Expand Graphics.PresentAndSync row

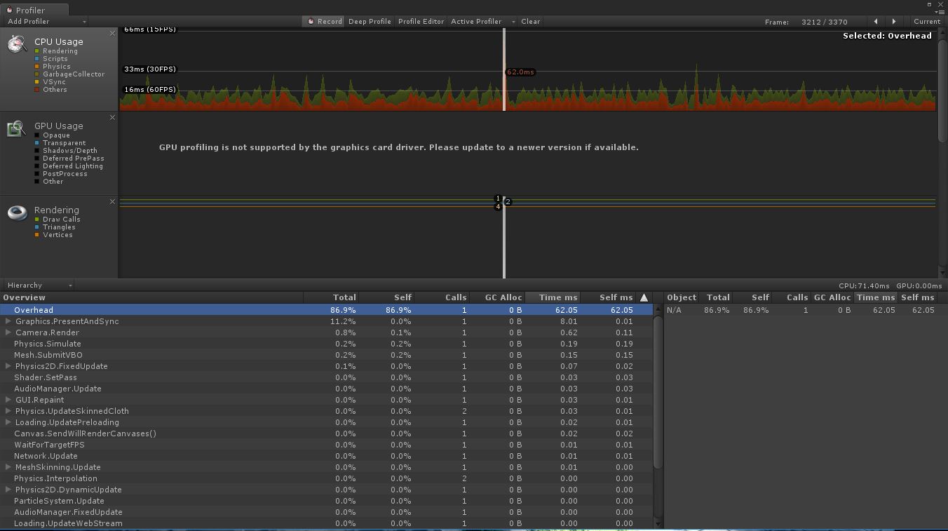click(x=8, y=321)
